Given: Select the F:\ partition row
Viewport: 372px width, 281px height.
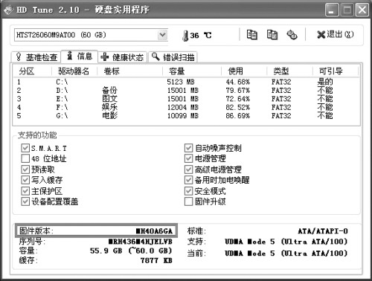Looking at the screenshot, I should click(186, 107).
